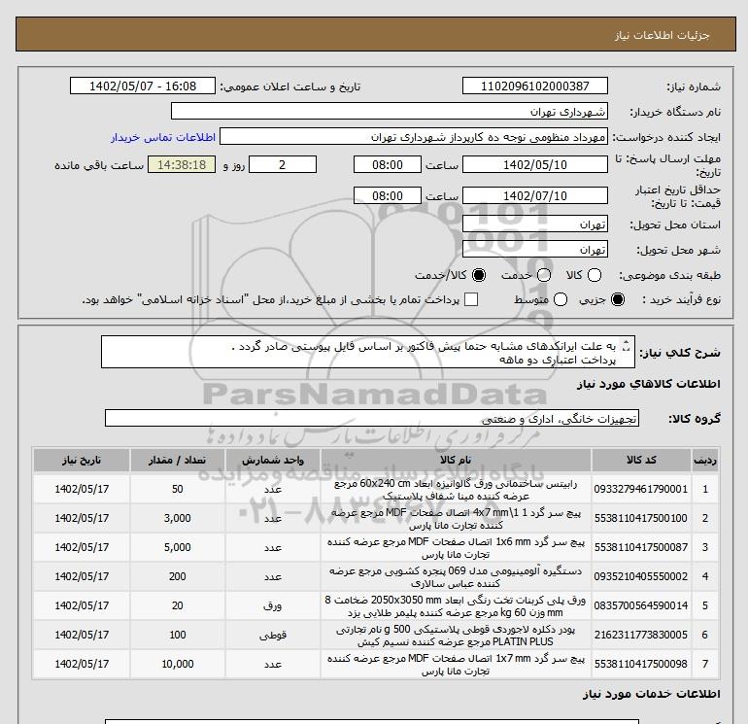Click item code 0835700564590014

pyautogui.click(x=641, y=605)
